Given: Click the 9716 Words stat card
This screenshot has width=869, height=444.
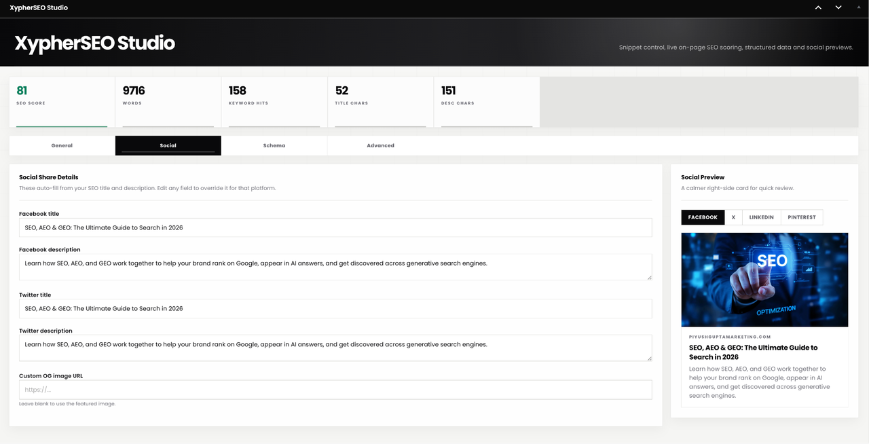Looking at the screenshot, I should click(x=168, y=102).
